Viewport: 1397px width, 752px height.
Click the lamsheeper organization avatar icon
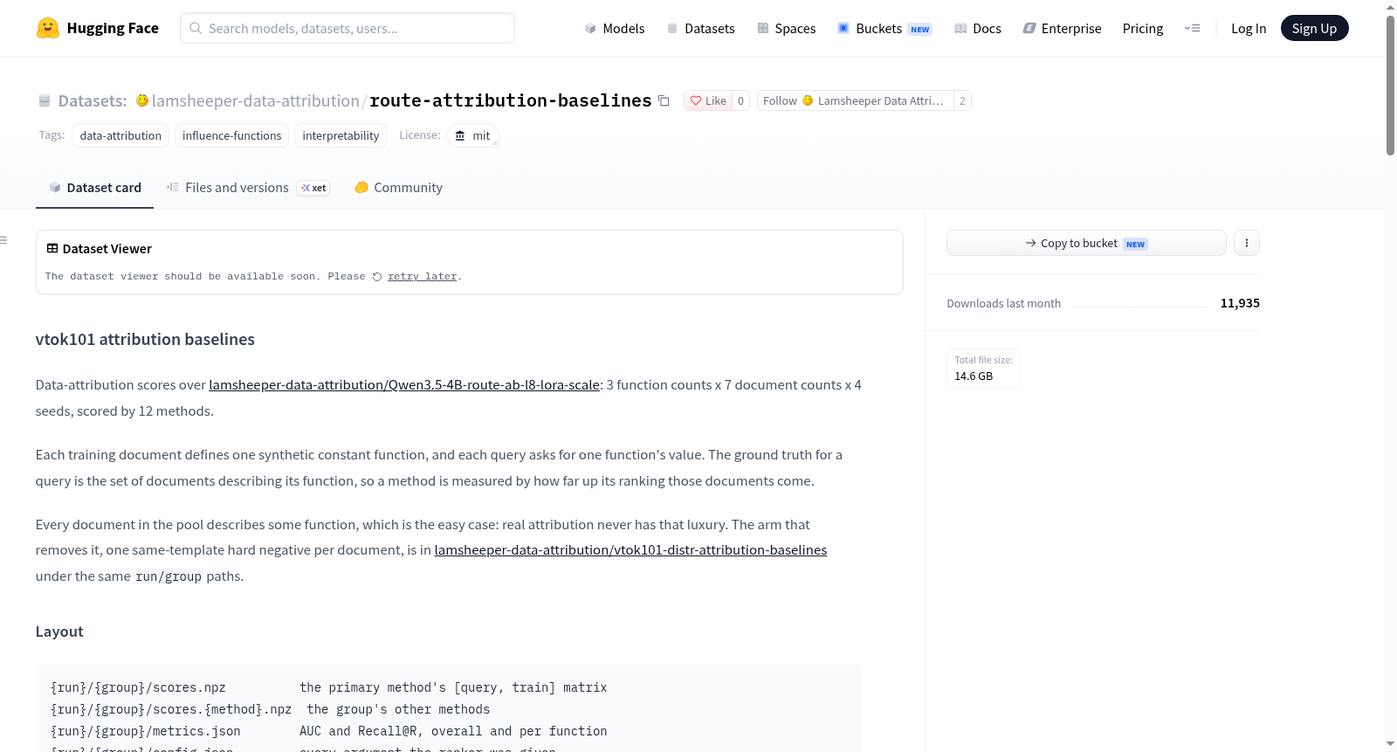[x=142, y=100]
